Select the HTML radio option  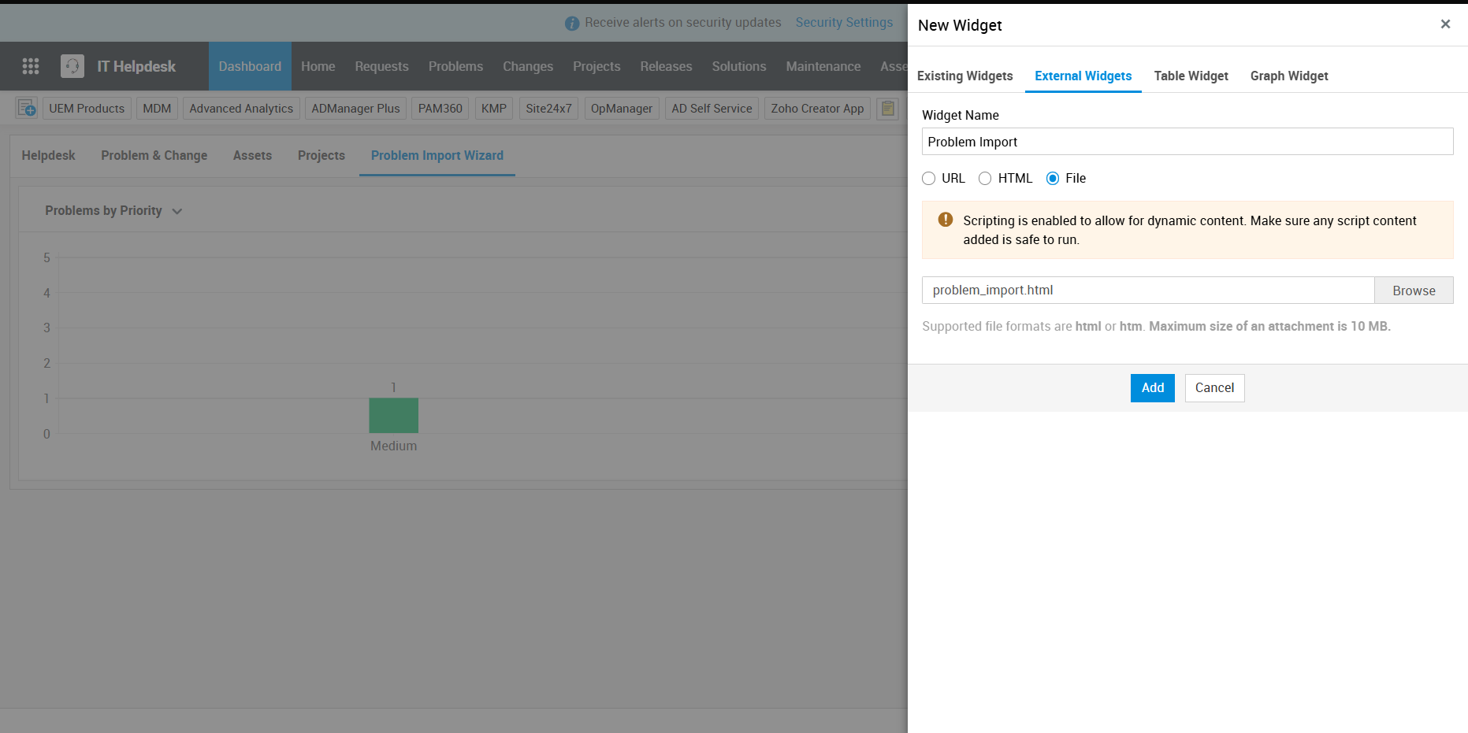(x=985, y=179)
